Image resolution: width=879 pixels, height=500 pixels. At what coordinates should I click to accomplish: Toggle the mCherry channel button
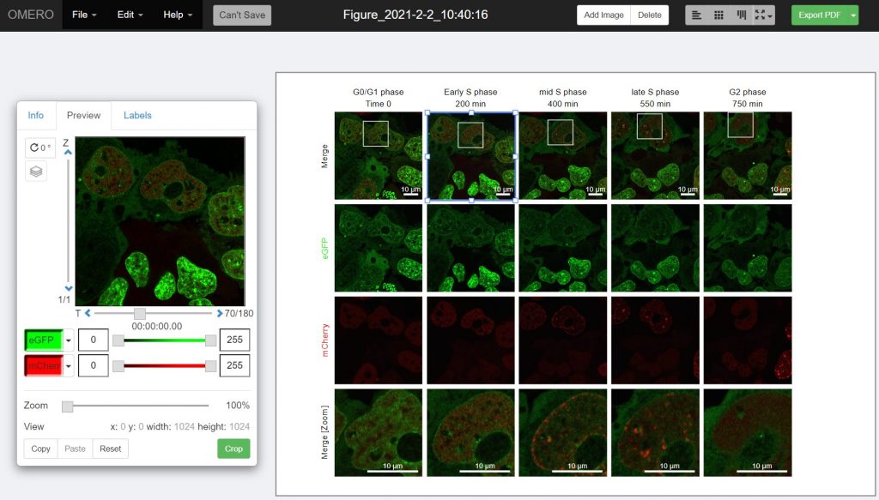coord(43,366)
